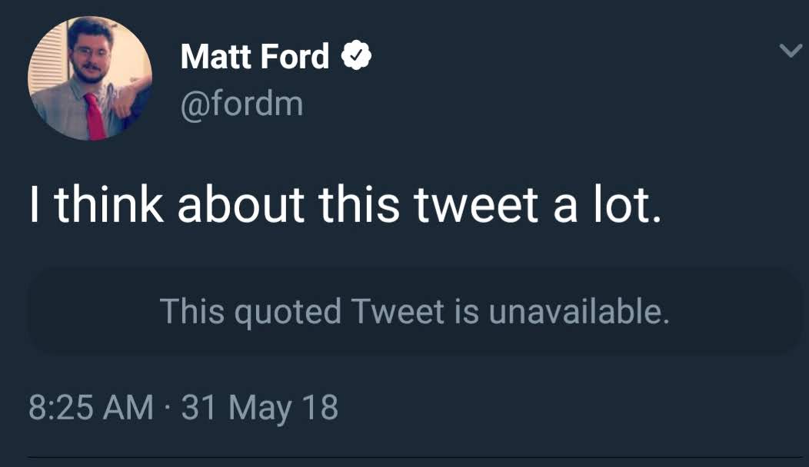Click the "31 May 18" date
The image size is (809, 467).
(x=260, y=407)
